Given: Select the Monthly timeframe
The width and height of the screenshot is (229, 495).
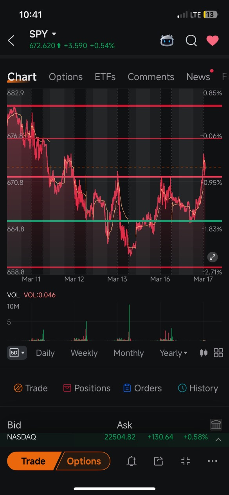Looking at the screenshot, I should [x=128, y=353].
